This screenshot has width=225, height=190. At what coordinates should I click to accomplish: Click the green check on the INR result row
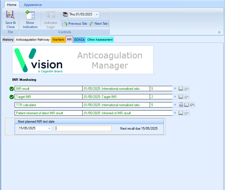click(x=12, y=89)
